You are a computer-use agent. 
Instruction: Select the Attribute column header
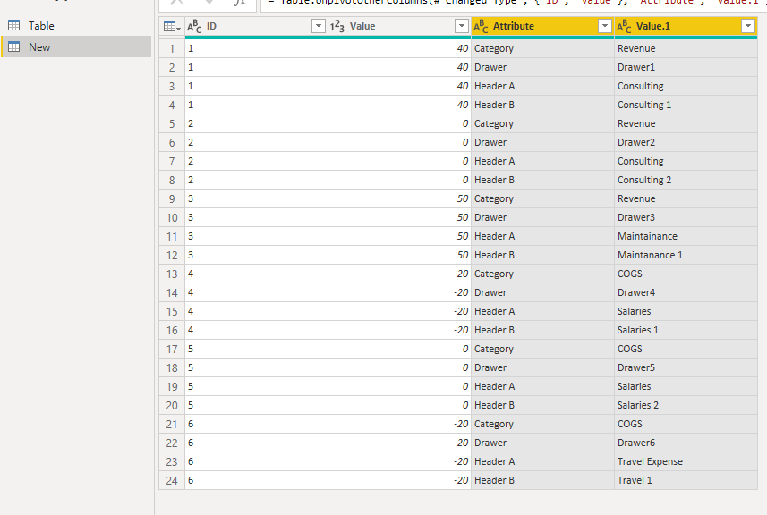(542, 27)
